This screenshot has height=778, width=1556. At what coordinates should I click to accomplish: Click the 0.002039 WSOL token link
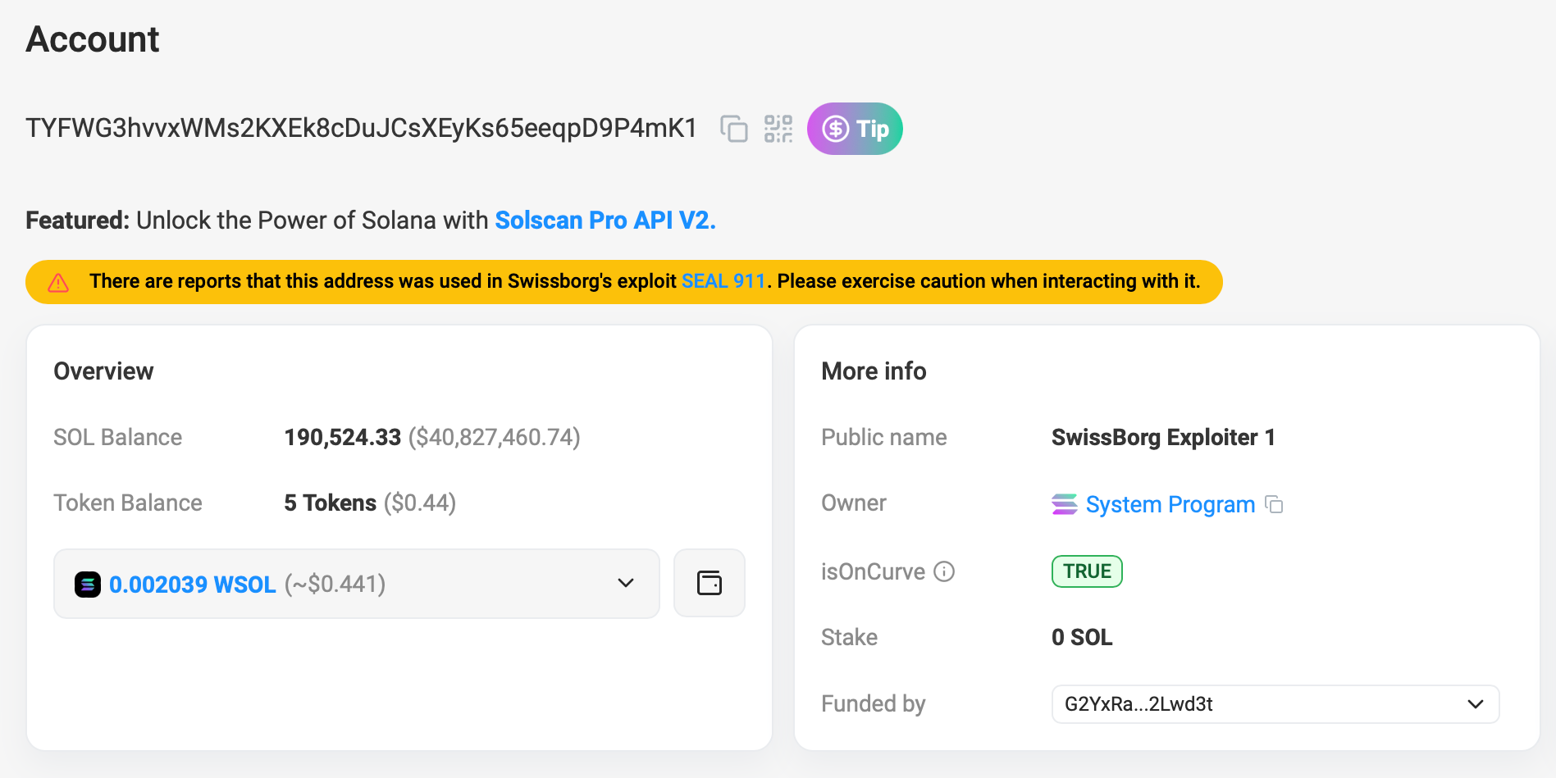pyautogui.click(x=192, y=584)
